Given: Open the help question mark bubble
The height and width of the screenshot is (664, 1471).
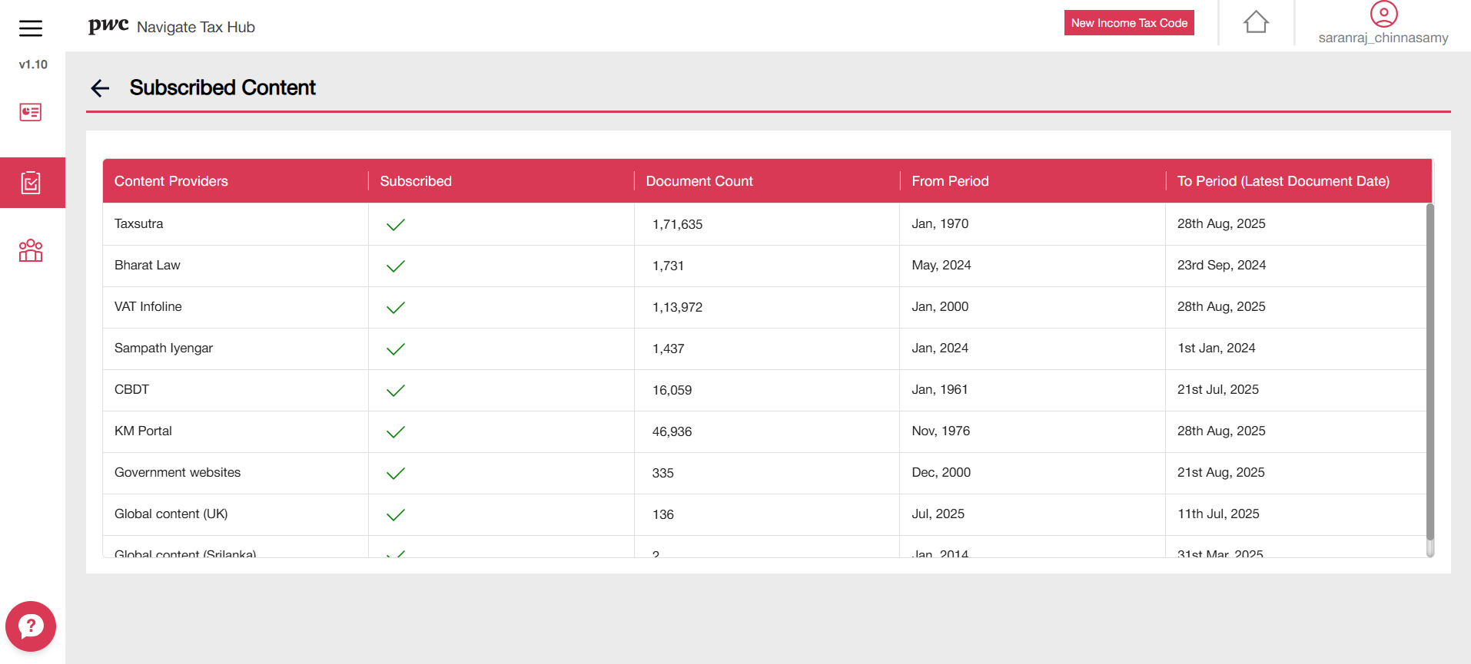Looking at the screenshot, I should click(31, 626).
